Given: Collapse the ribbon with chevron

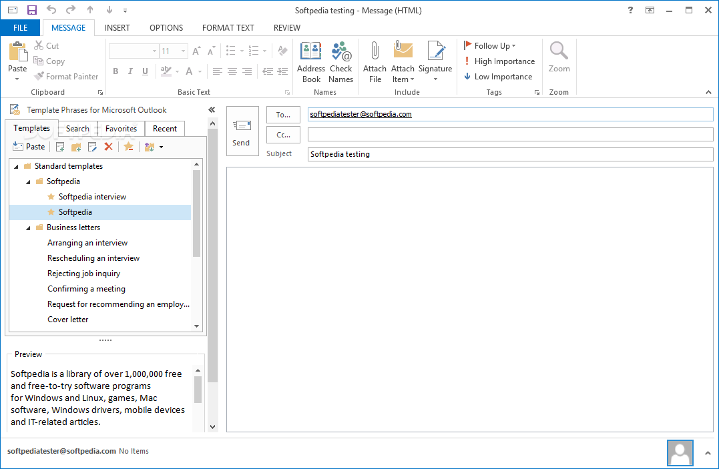Looking at the screenshot, I should click(x=708, y=92).
